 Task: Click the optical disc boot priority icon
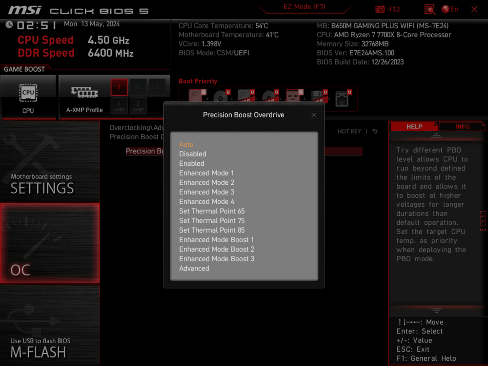[221, 96]
